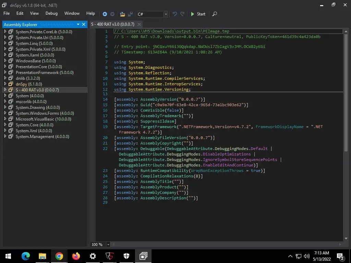Open Windows Security shield on taskbar
This screenshot has height=263, width=351.
[x=126, y=256]
